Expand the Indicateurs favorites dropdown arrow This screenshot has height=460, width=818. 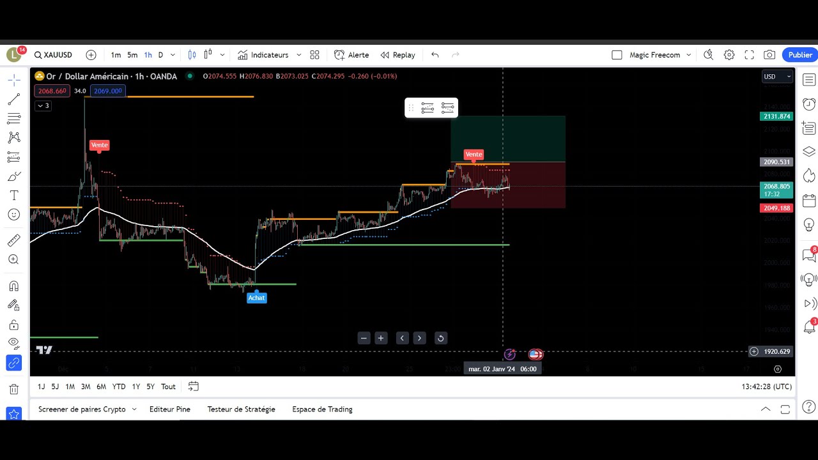(x=298, y=55)
